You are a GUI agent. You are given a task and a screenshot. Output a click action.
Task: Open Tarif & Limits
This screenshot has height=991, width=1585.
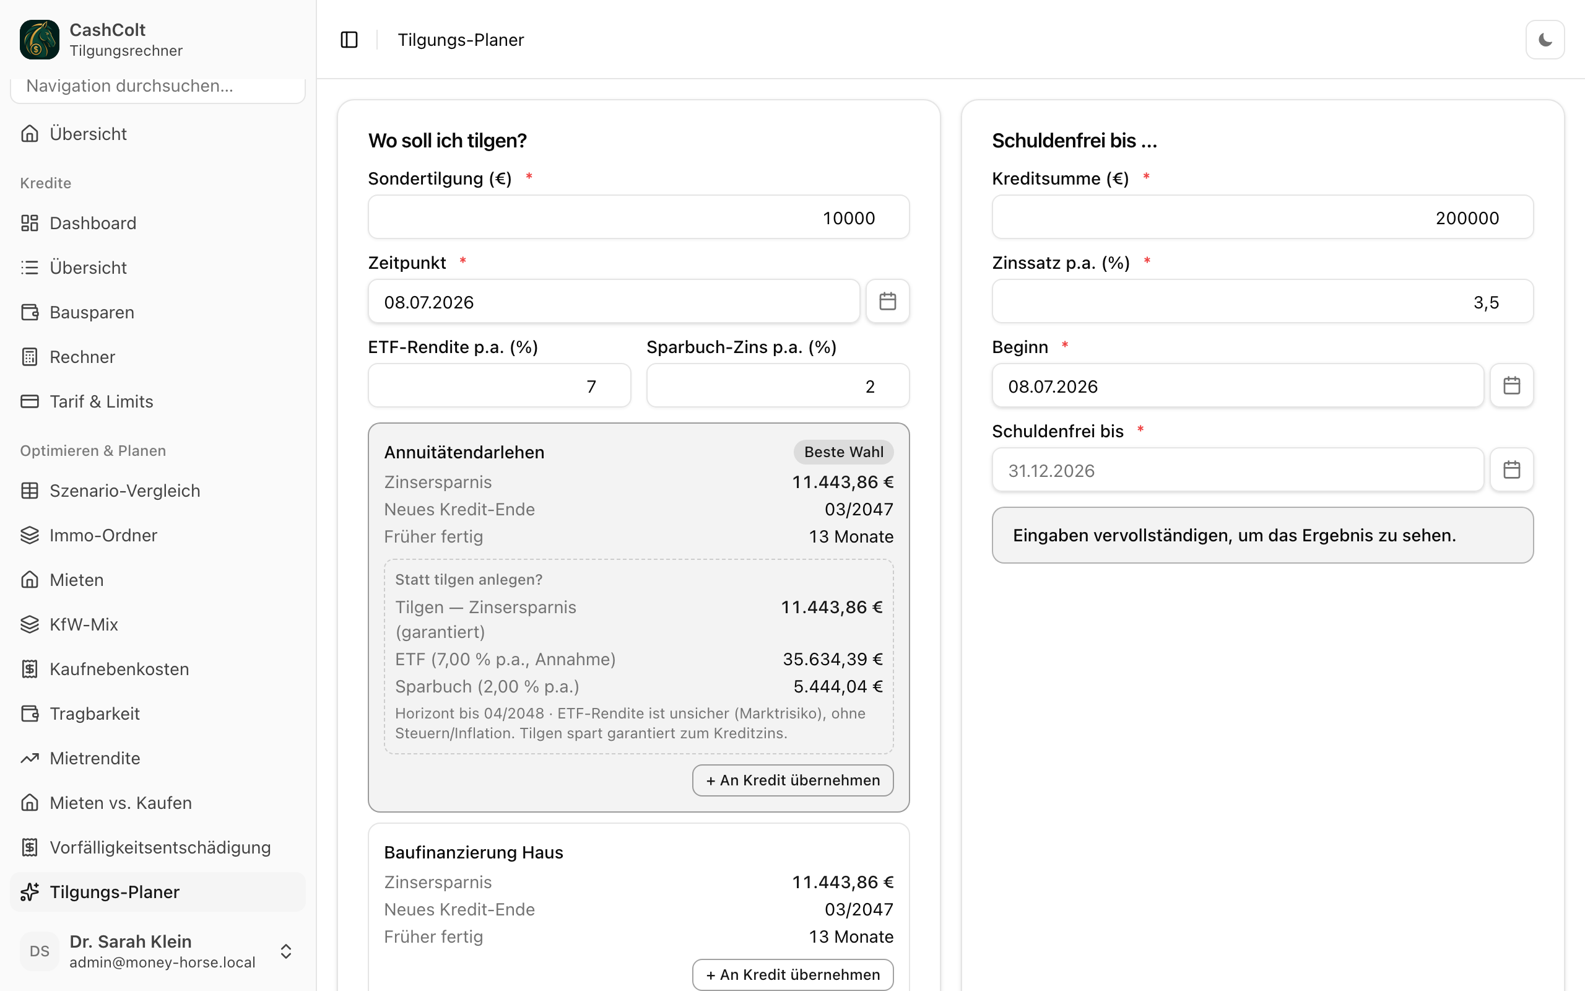point(158,401)
